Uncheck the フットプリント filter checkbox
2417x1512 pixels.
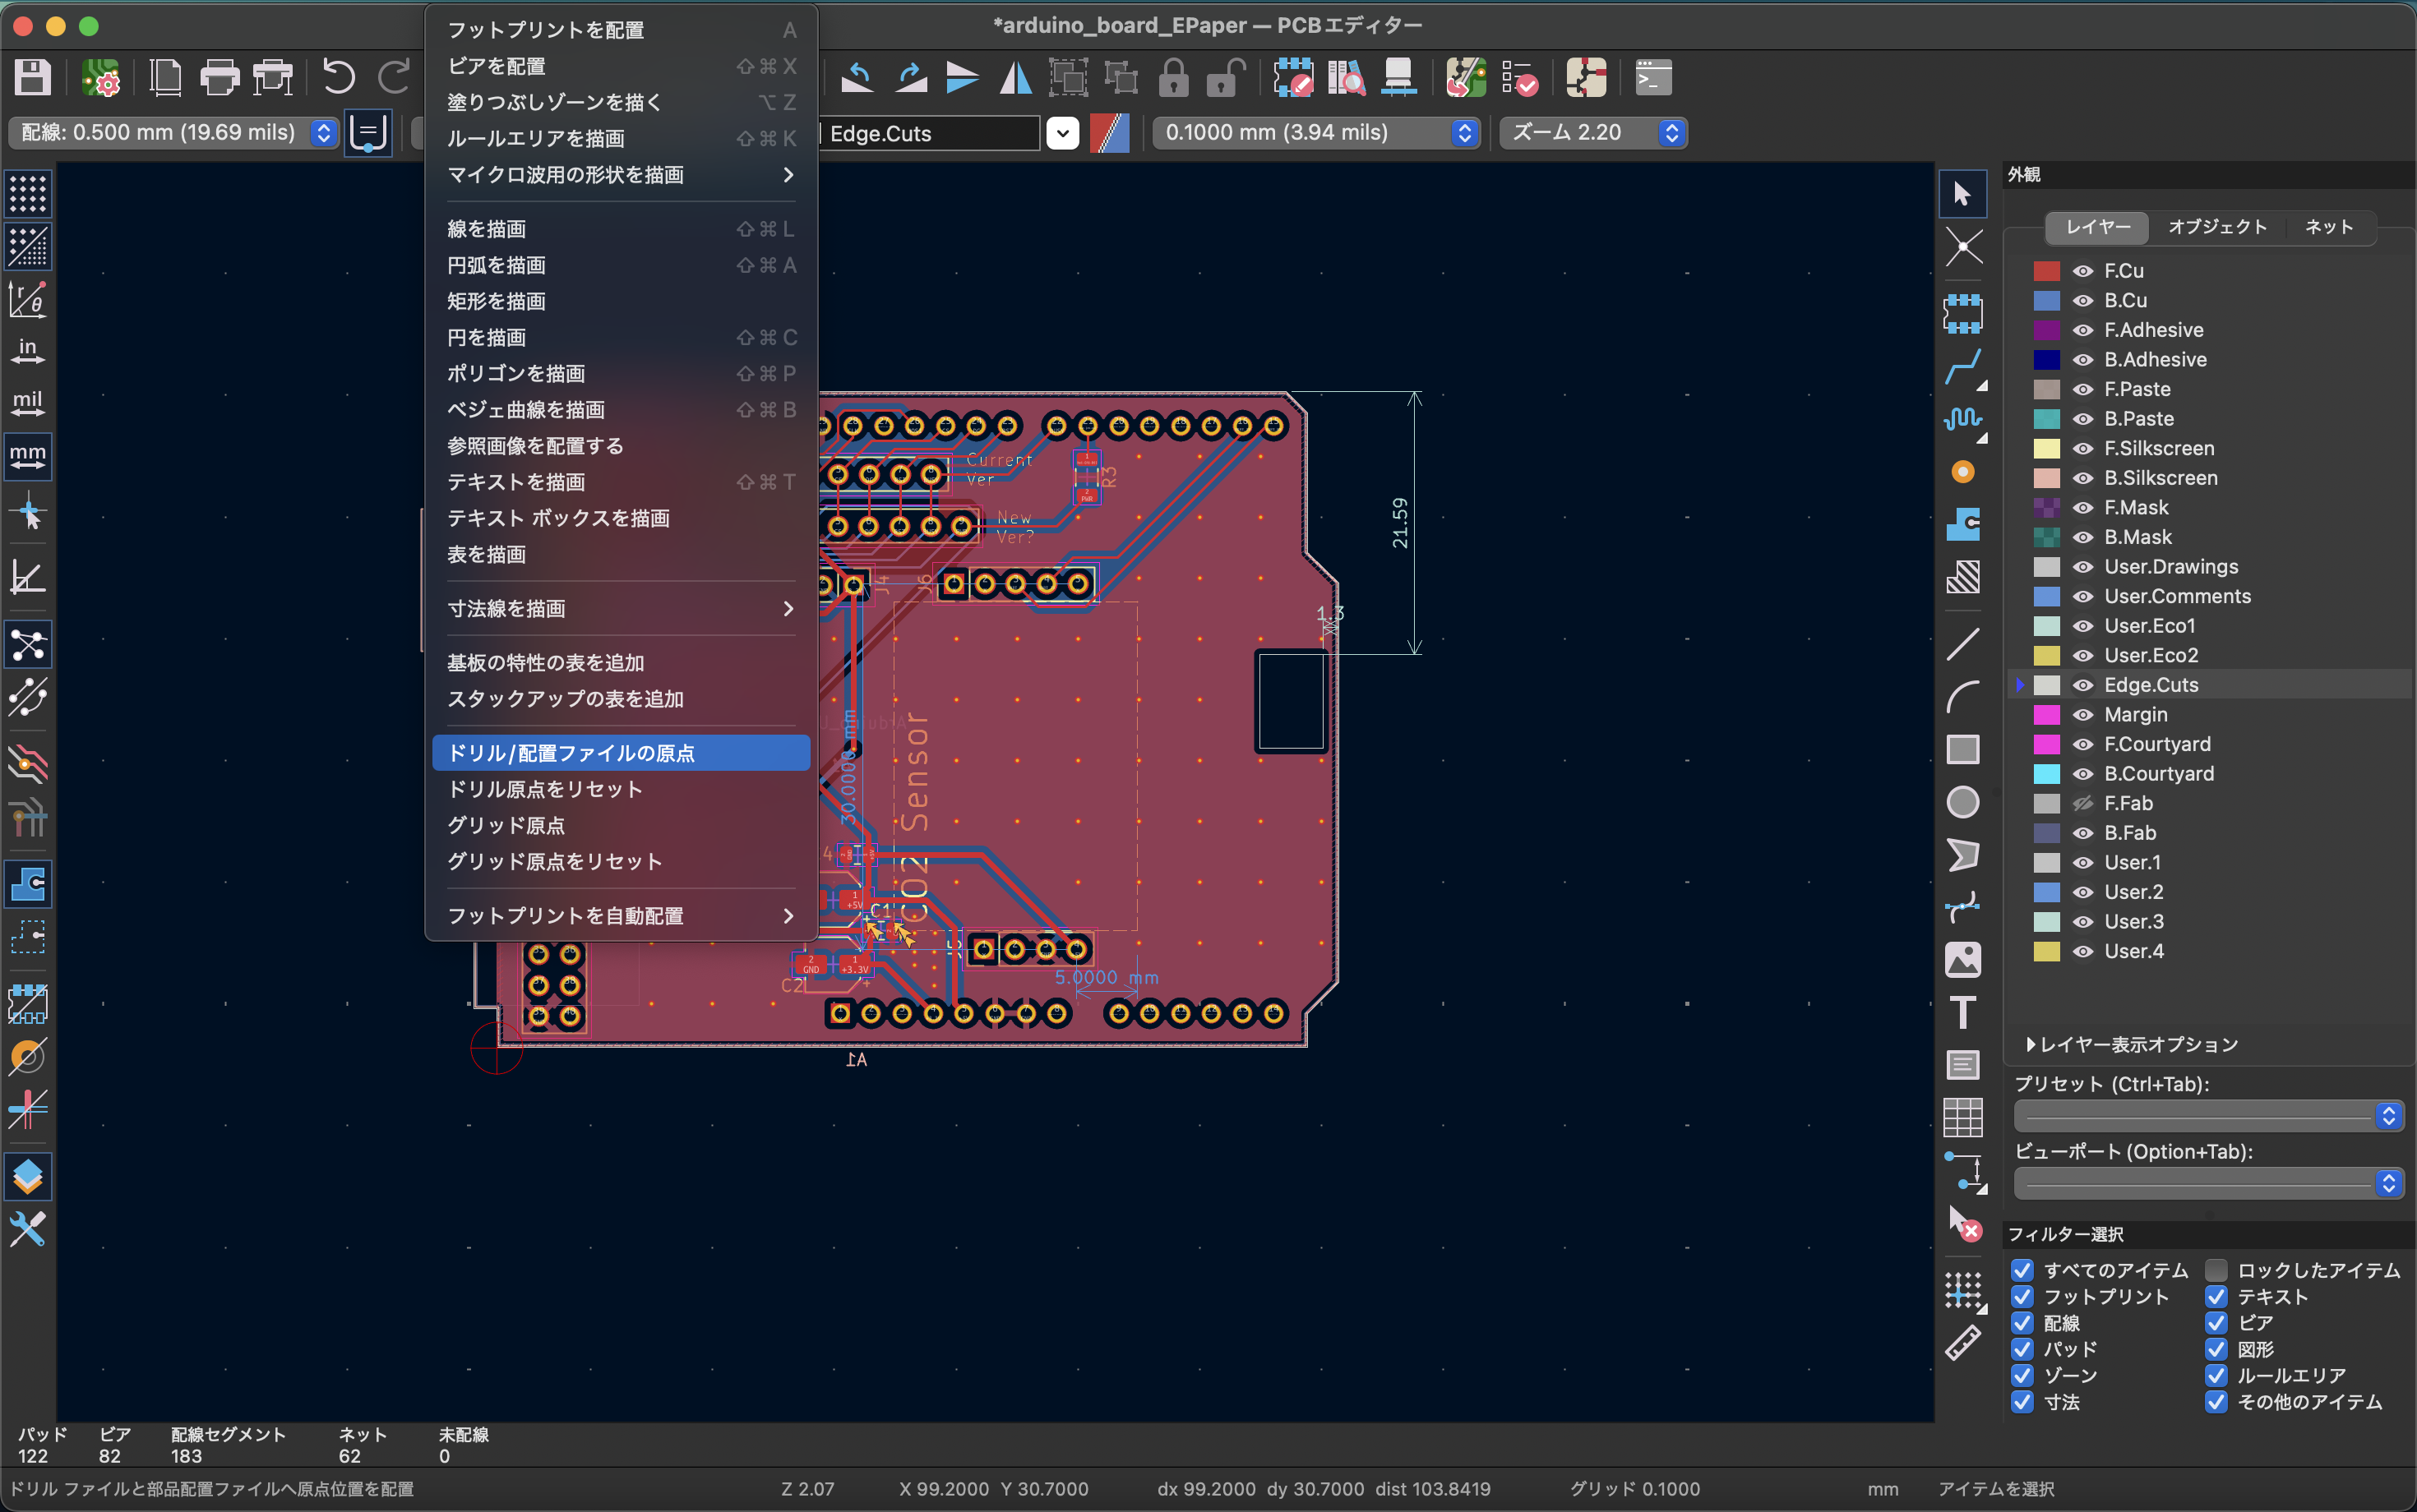[x=2022, y=1297]
